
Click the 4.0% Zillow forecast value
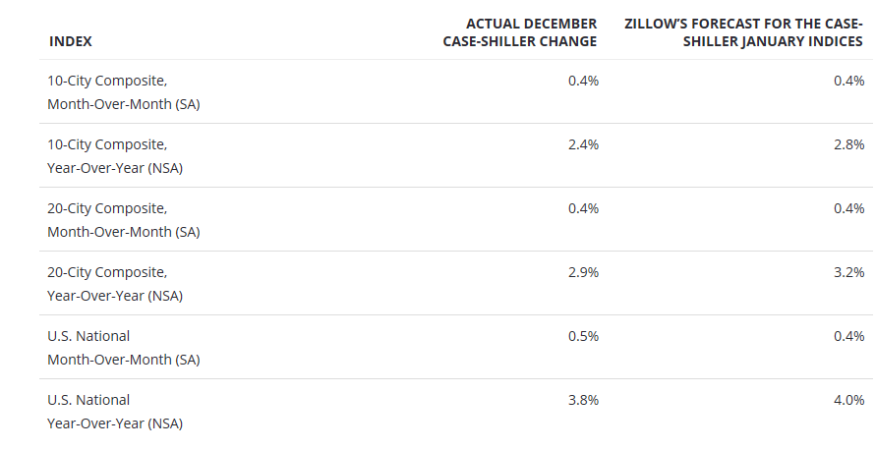point(848,400)
